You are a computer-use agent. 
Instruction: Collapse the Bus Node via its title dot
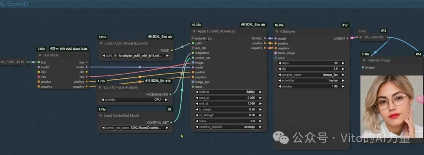(x=40, y=55)
